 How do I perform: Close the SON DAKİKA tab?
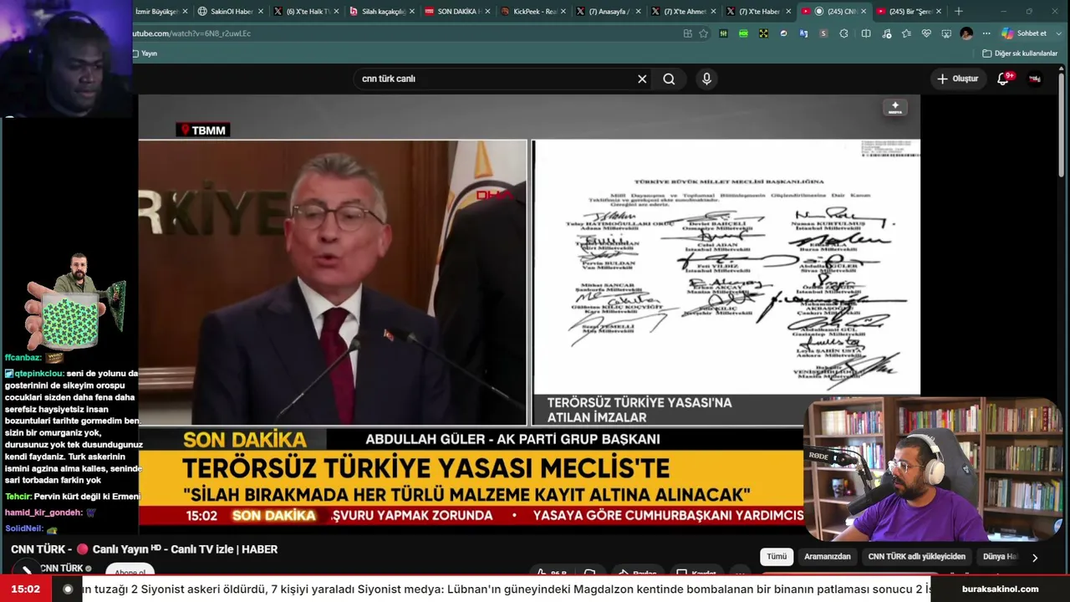pyautogui.click(x=487, y=12)
